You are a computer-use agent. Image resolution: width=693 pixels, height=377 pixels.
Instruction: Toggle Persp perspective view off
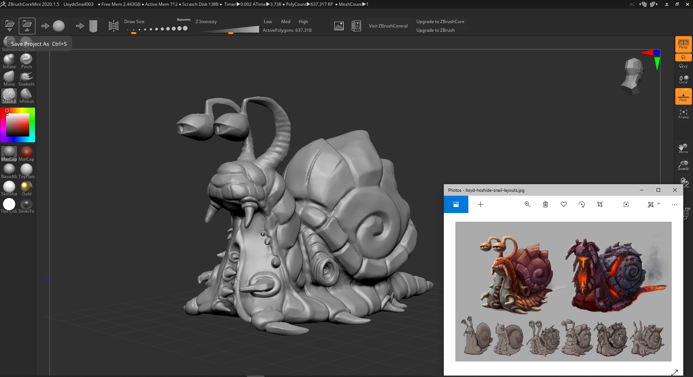[683, 44]
